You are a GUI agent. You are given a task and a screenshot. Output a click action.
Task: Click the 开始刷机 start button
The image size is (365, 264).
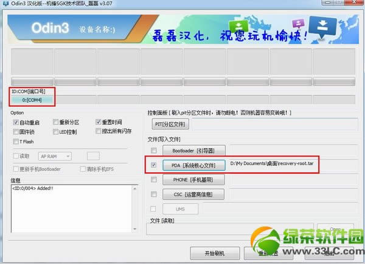(215, 253)
